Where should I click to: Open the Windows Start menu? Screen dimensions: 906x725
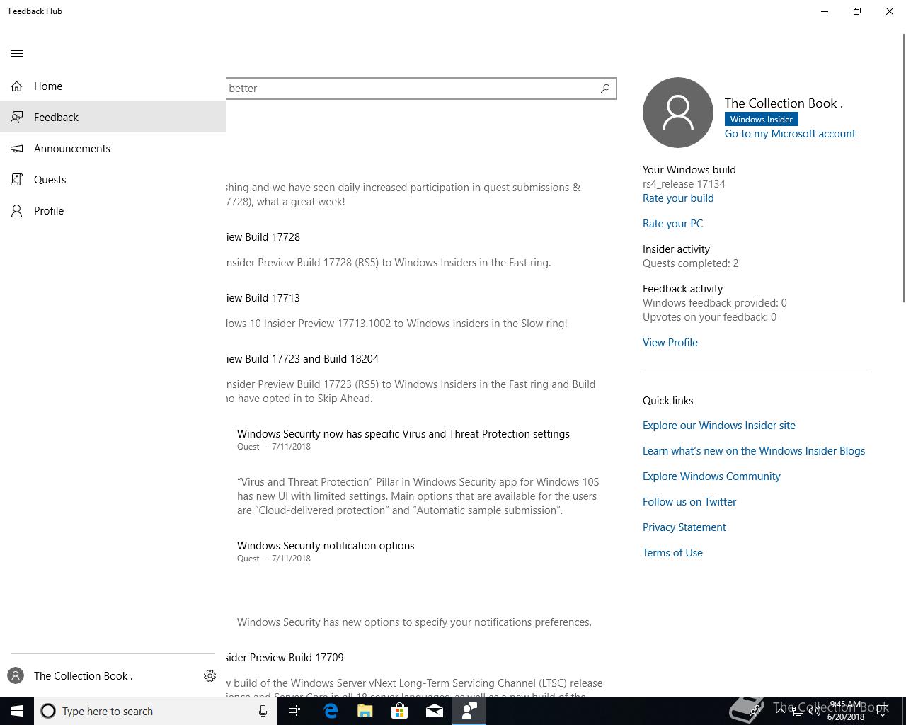17,711
